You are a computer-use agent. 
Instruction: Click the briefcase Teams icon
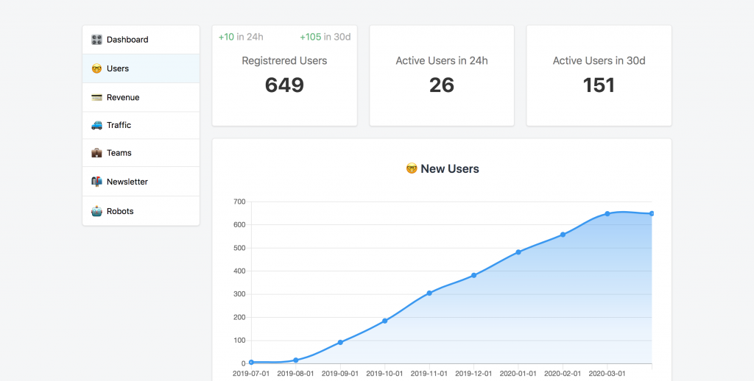coord(96,153)
